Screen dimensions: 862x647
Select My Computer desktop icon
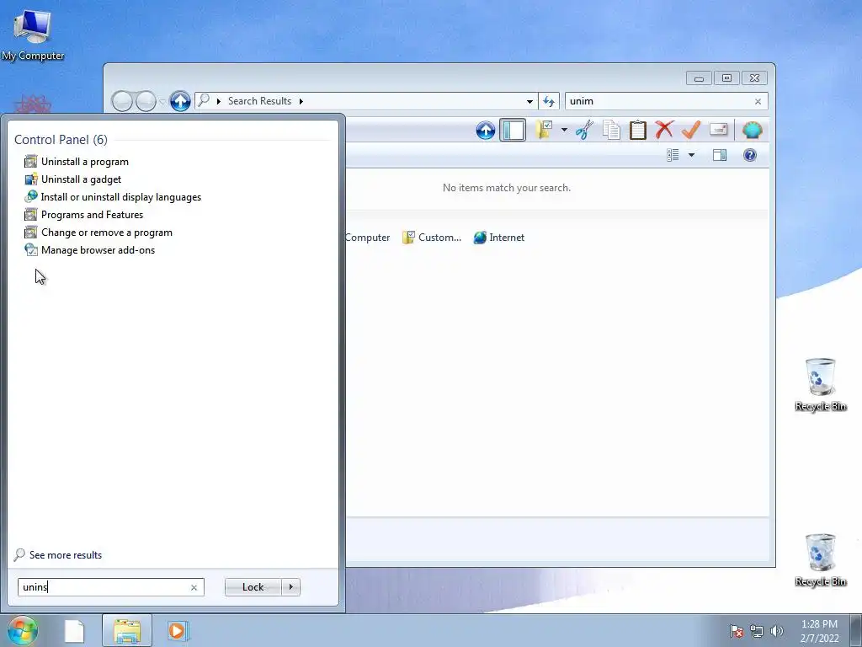[x=33, y=35]
